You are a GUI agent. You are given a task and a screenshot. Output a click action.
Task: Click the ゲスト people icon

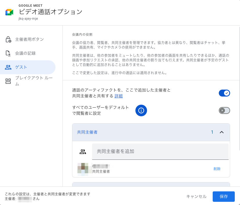click(x=8, y=67)
